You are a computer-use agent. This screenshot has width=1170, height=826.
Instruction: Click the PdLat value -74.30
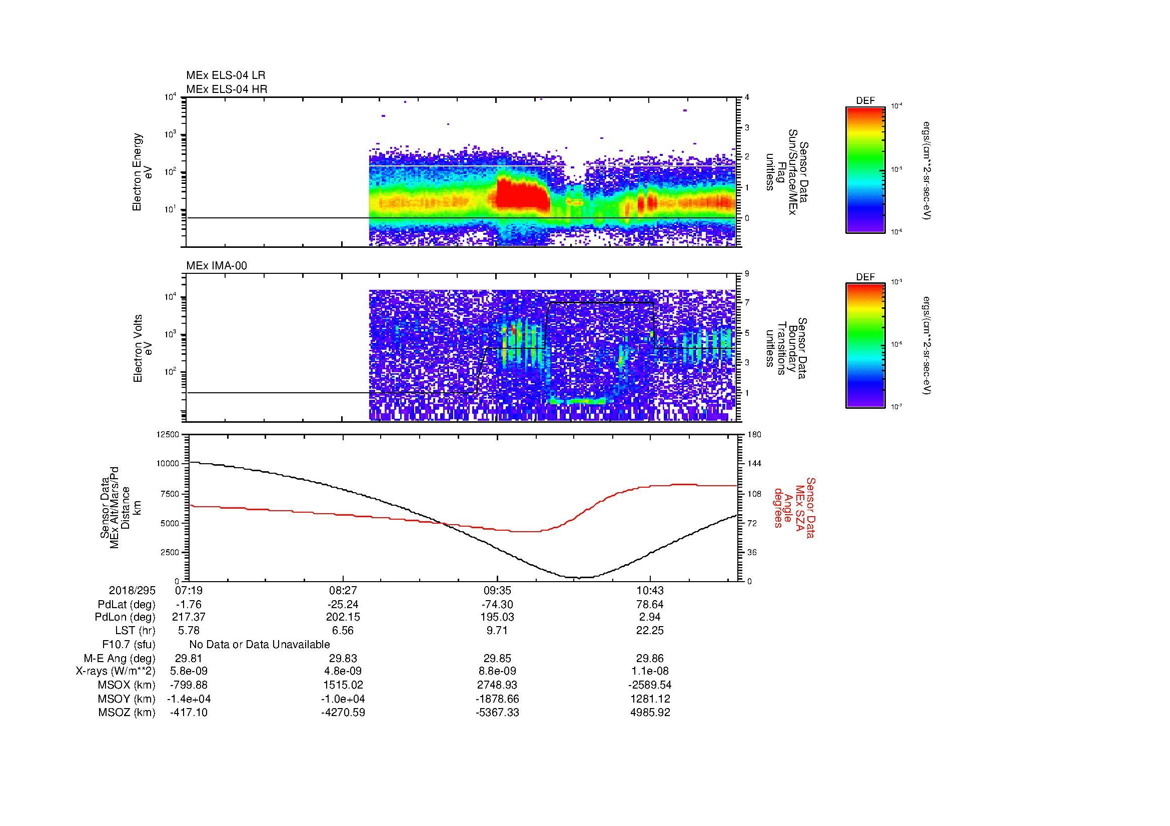[497, 605]
